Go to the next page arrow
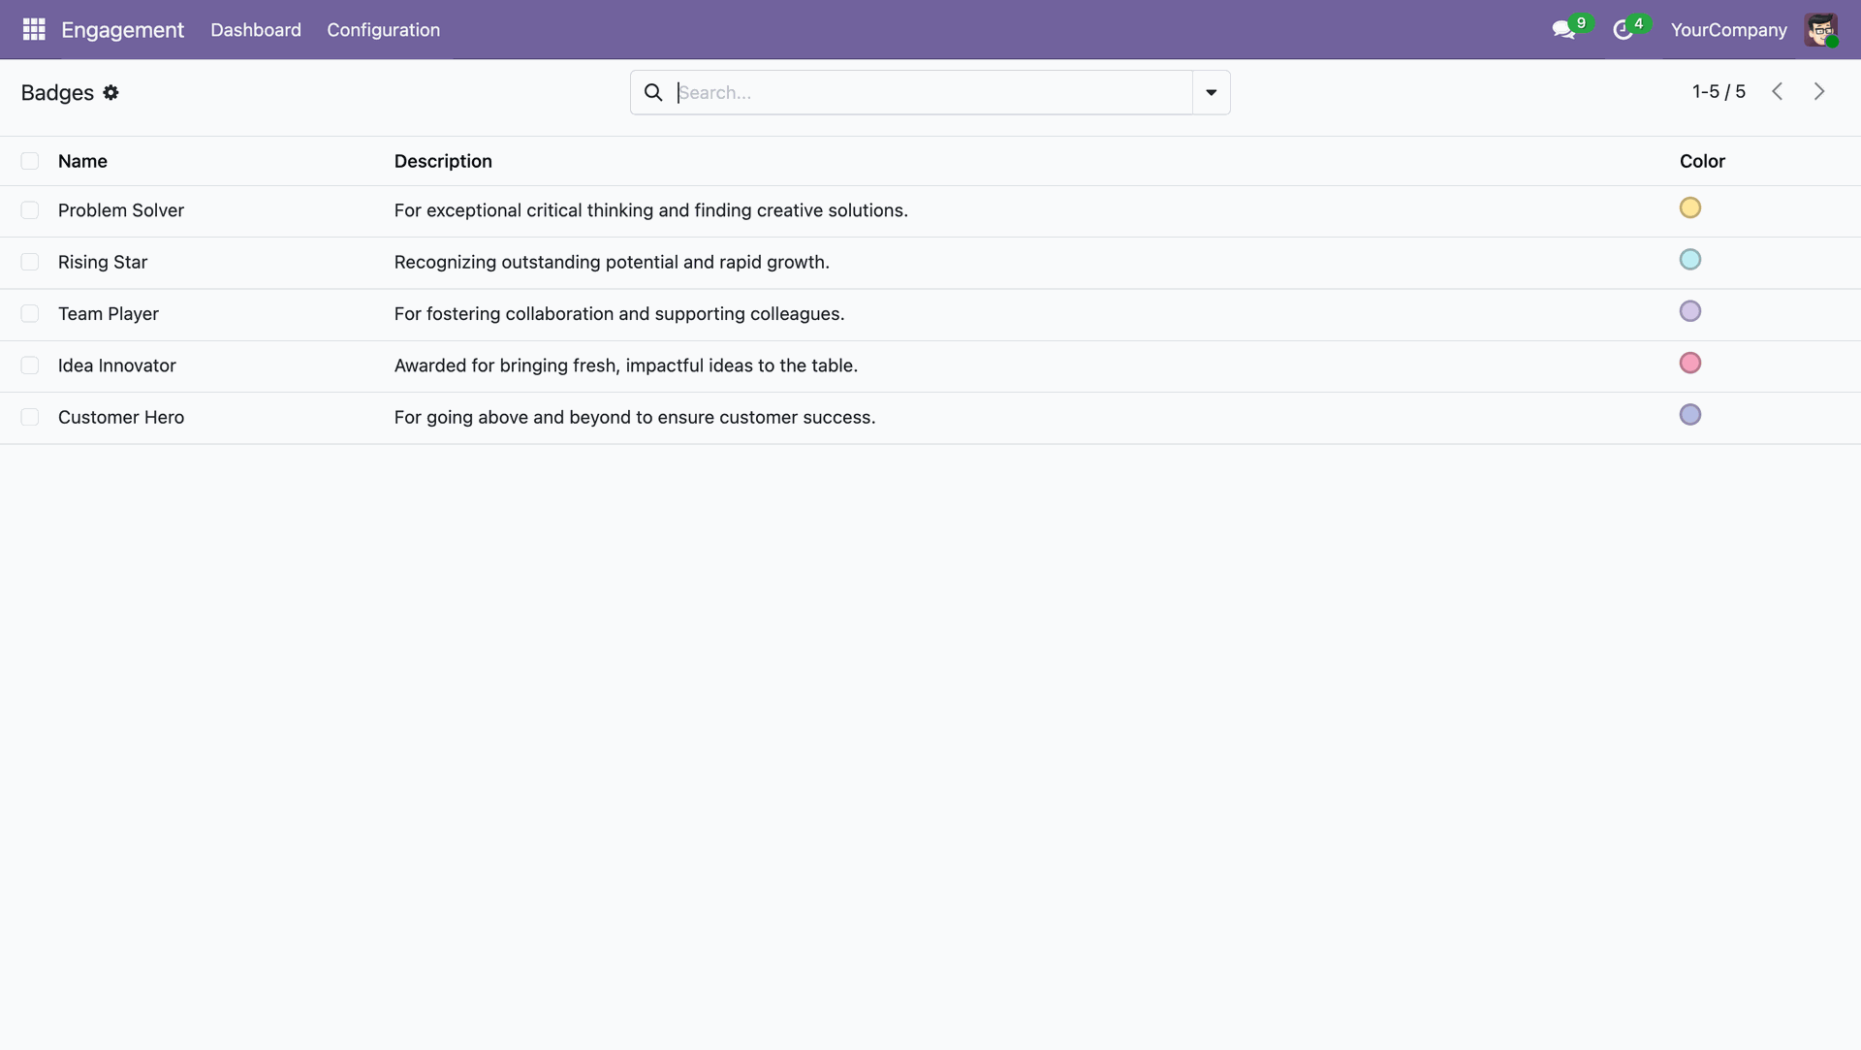 (1819, 91)
